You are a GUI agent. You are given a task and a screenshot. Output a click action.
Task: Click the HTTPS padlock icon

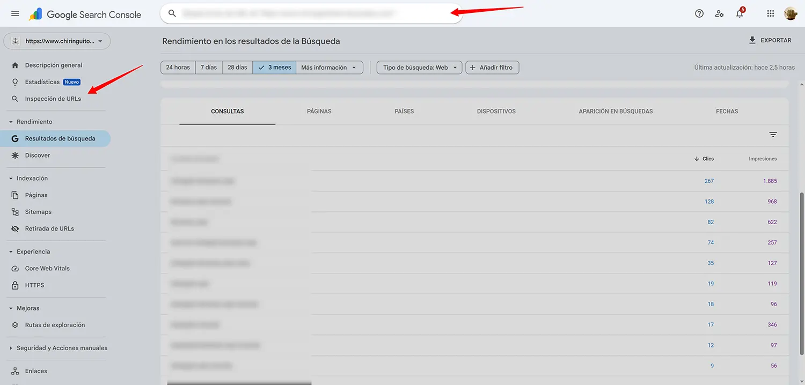coord(15,285)
